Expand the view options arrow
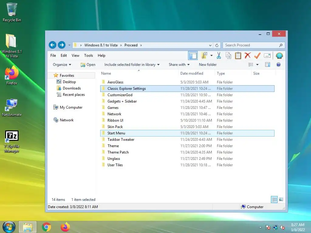The width and height of the screenshot is (311, 233). pos(257,65)
